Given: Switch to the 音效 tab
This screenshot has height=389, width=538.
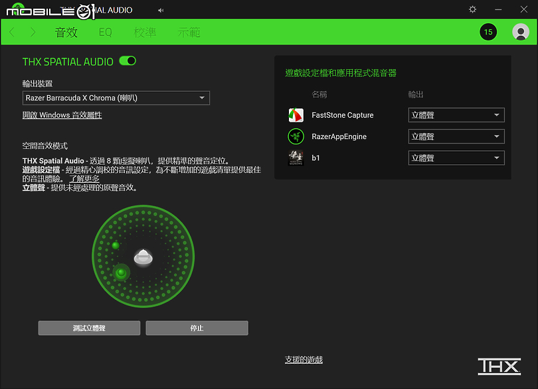Looking at the screenshot, I should (x=66, y=33).
